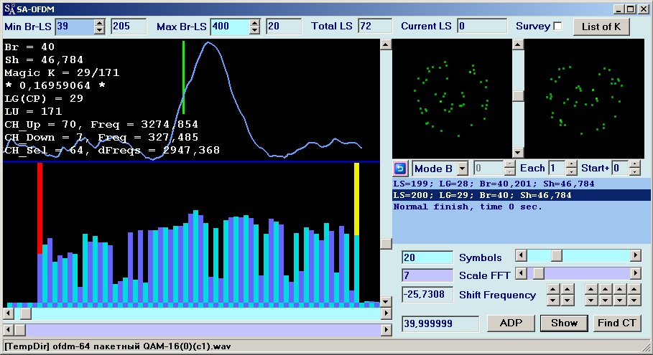Click the Find CT button

[x=616, y=323]
